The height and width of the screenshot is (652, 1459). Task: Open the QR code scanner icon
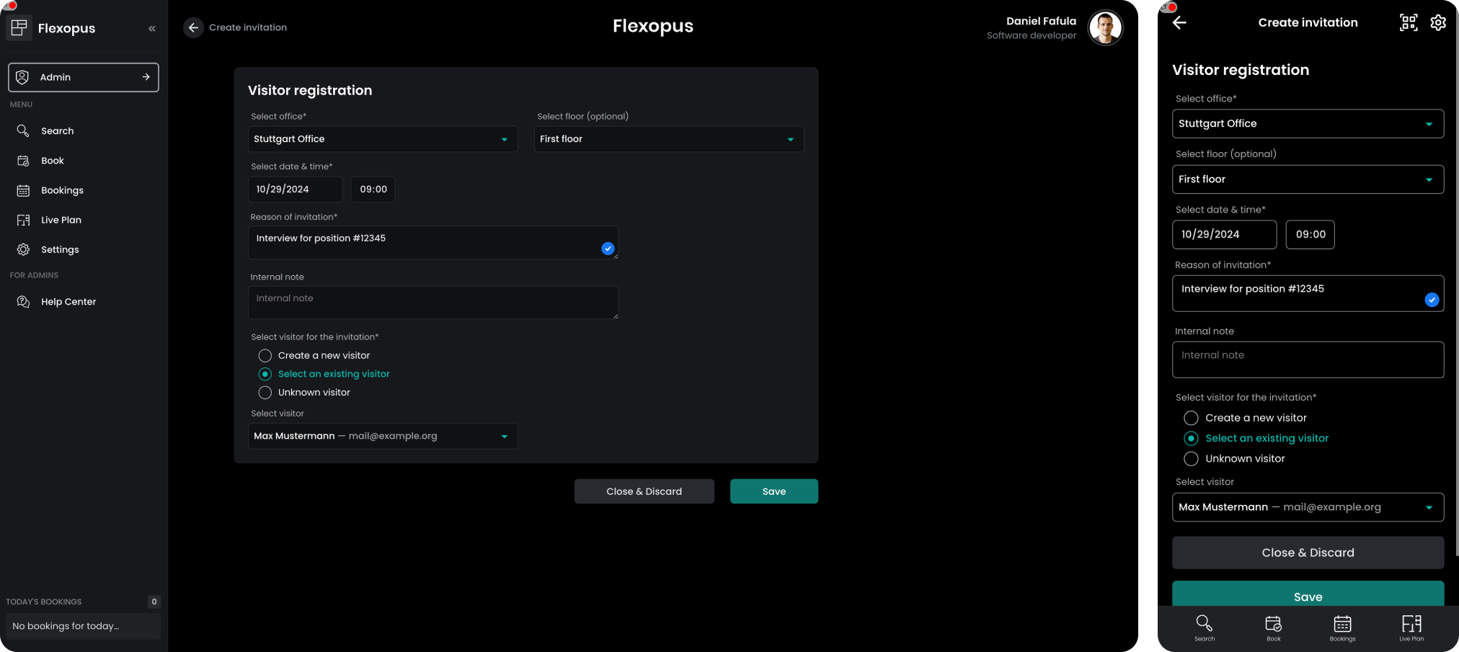tap(1408, 23)
